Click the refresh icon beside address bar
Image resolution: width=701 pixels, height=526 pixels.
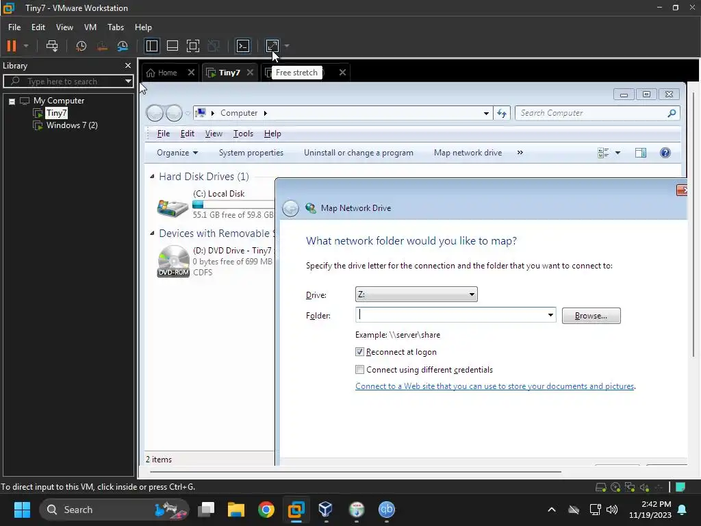502,113
